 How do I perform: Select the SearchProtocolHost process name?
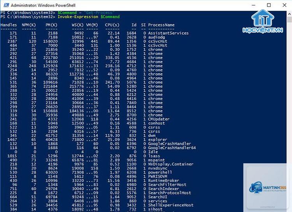(x=169, y=193)
